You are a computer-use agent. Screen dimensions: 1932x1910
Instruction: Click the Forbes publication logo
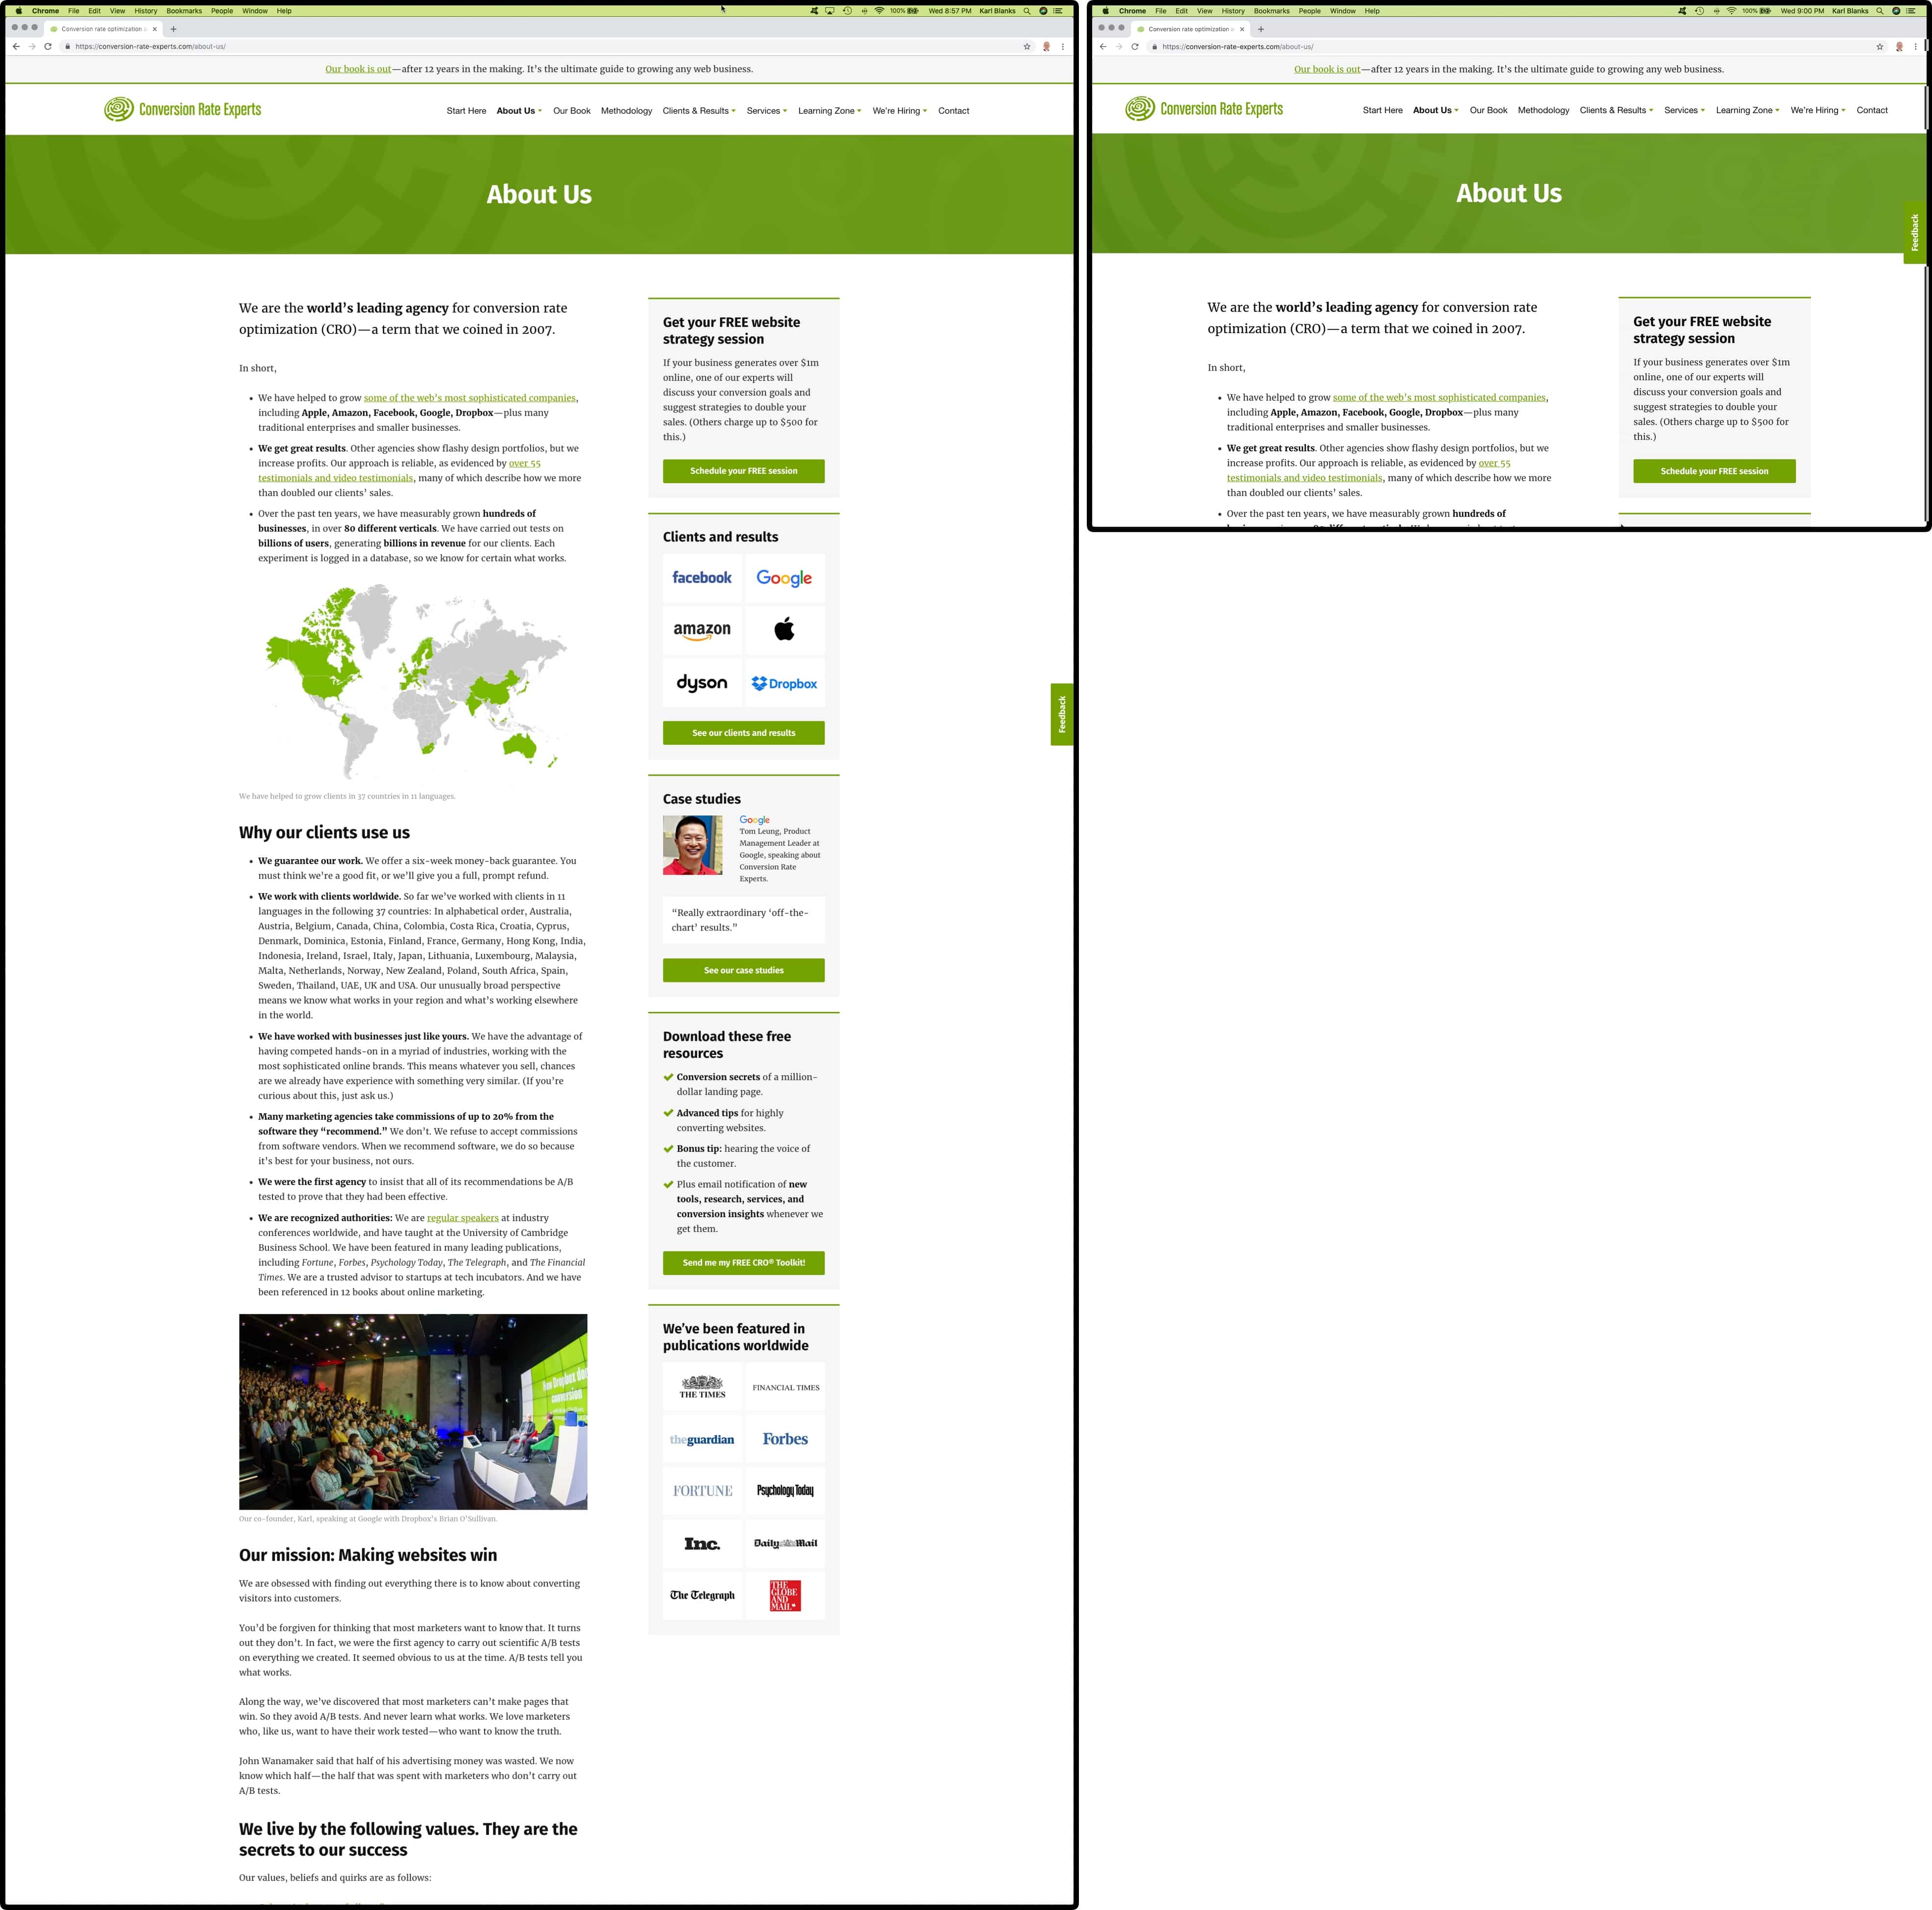click(x=785, y=1439)
